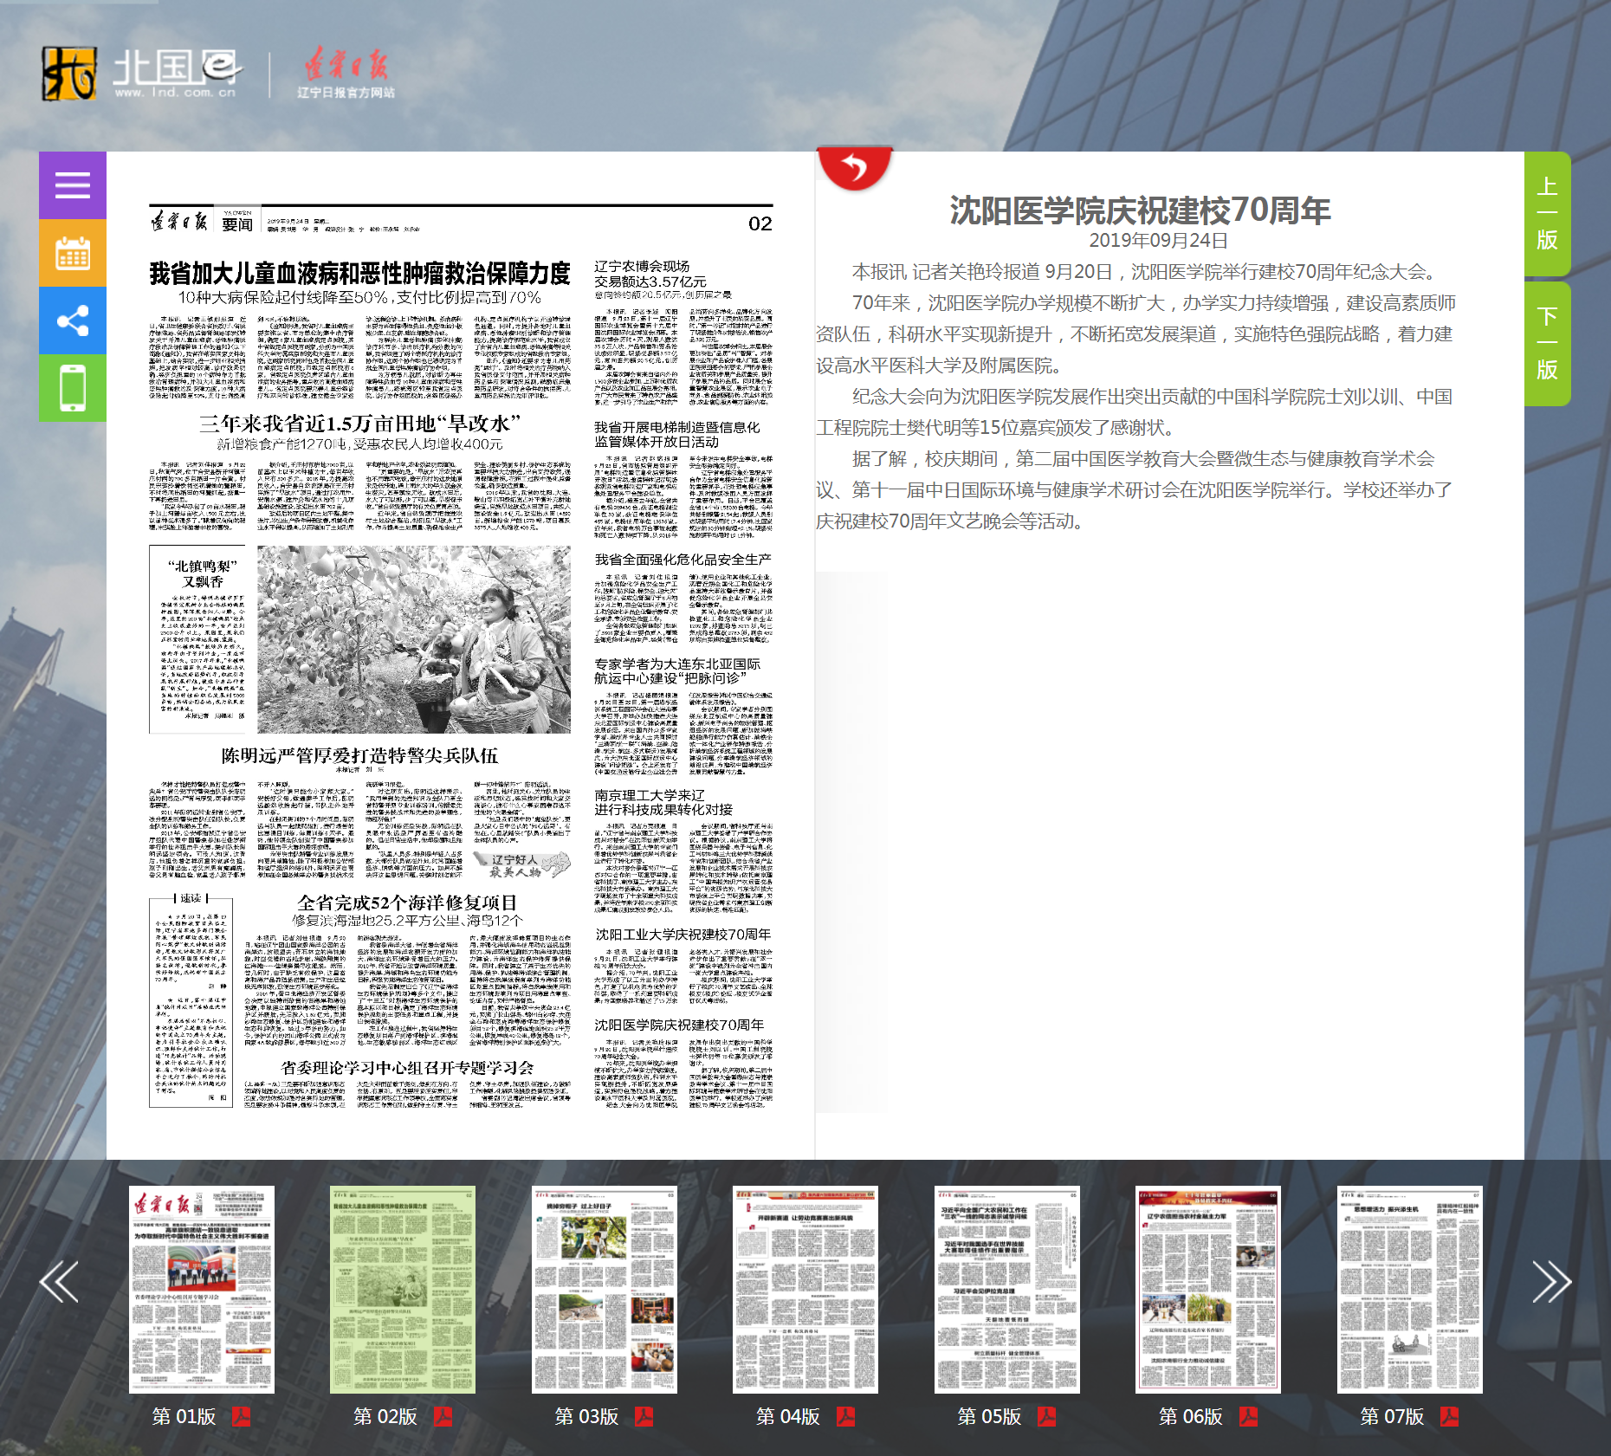Go to previous page with 上一版 tab
Screen dimensions: 1611x1456
(x=1547, y=214)
